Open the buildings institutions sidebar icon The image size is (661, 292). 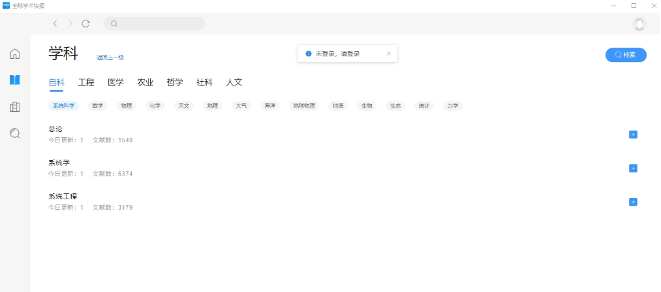click(15, 106)
